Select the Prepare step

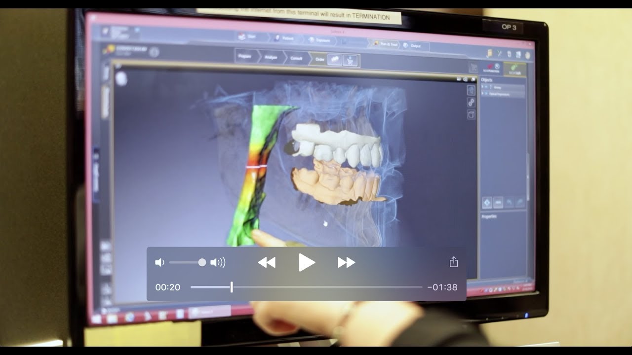click(x=245, y=57)
